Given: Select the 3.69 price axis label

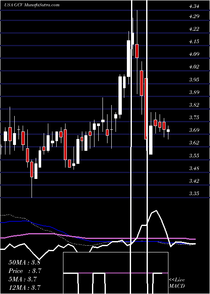Looking at the screenshot, I should tap(194, 130).
